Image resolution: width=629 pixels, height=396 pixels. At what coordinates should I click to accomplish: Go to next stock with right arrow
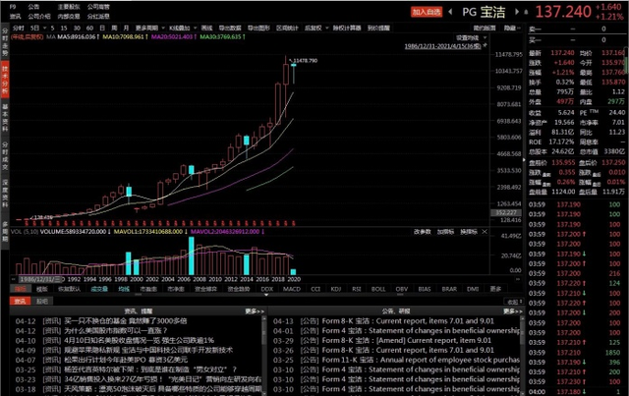tap(517, 12)
